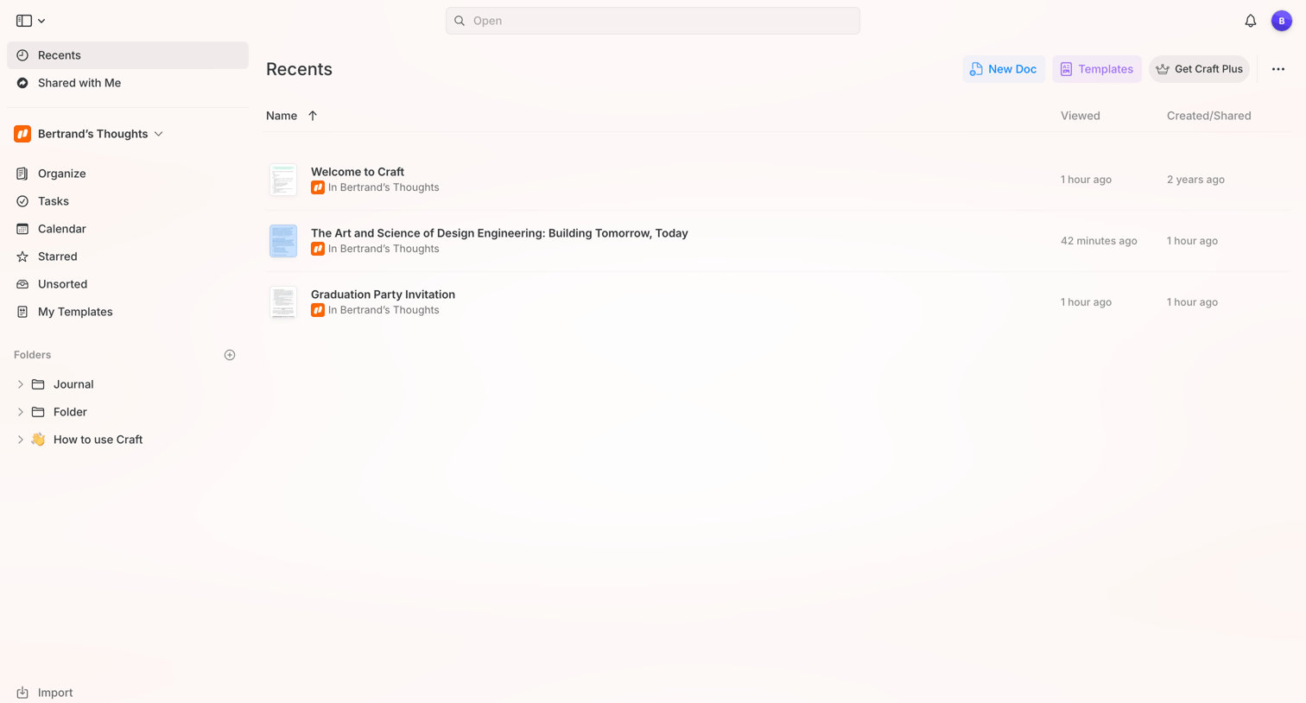This screenshot has width=1306, height=703.
Task: Open My Templates
Action: 128,312
